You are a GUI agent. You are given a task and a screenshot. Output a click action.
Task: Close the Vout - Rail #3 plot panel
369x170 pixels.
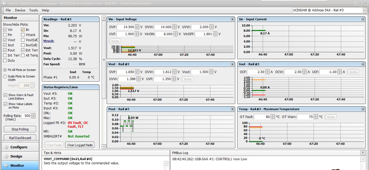(232, 64)
